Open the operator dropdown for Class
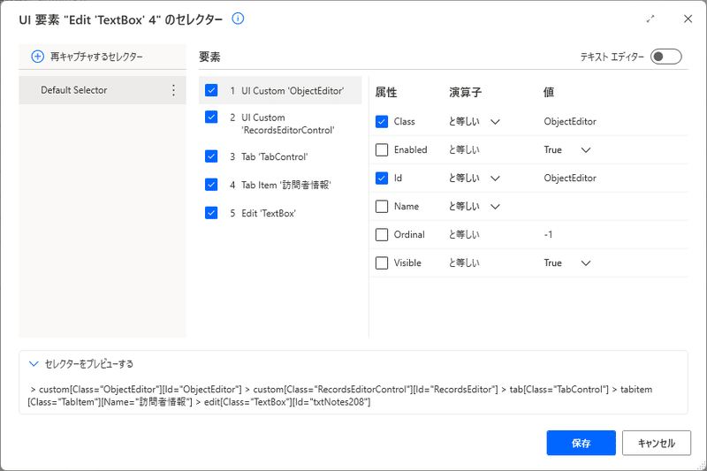The image size is (707, 471). pyautogui.click(x=495, y=122)
